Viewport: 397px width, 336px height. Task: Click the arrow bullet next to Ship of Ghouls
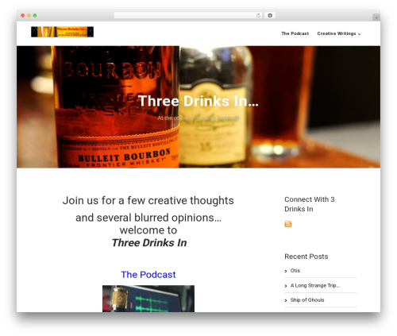click(x=286, y=300)
